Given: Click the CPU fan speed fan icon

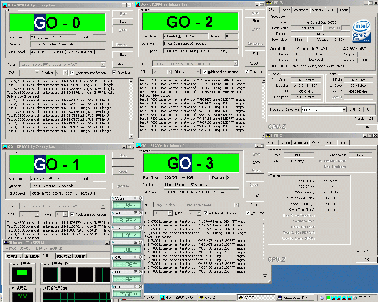Looking at the screenshot, I should [x=113, y=287].
